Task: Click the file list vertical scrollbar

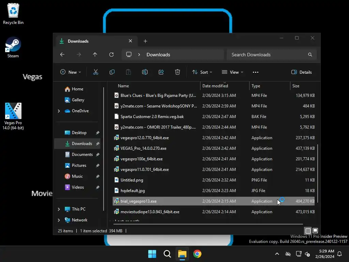Action: pos(318,173)
